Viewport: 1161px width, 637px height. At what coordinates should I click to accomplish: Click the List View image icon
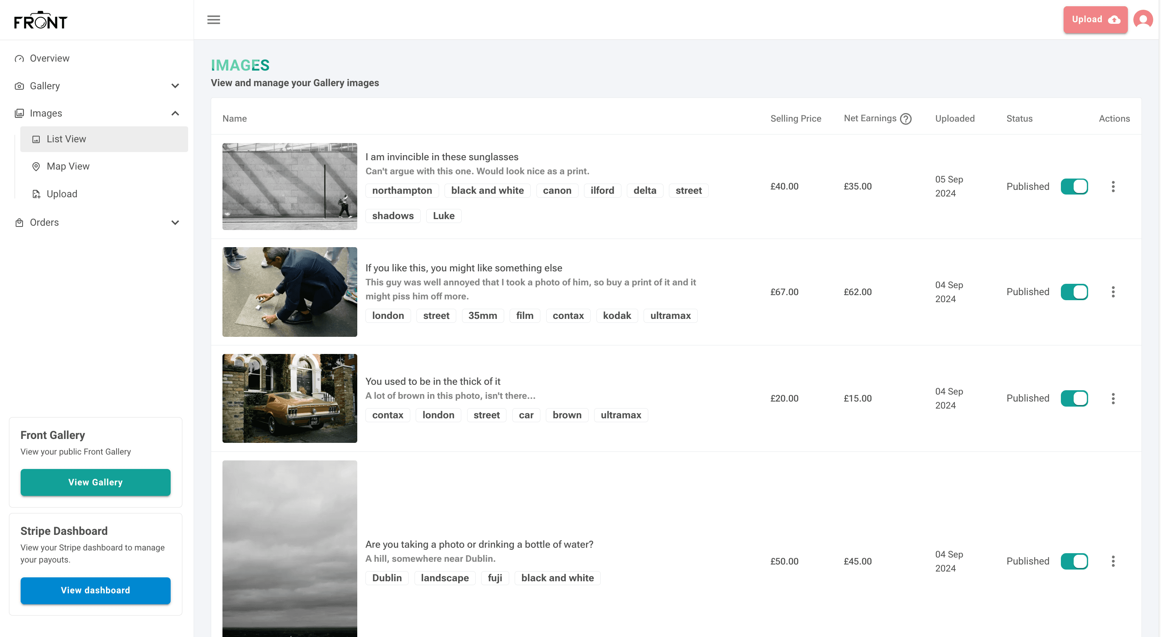click(x=36, y=140)
